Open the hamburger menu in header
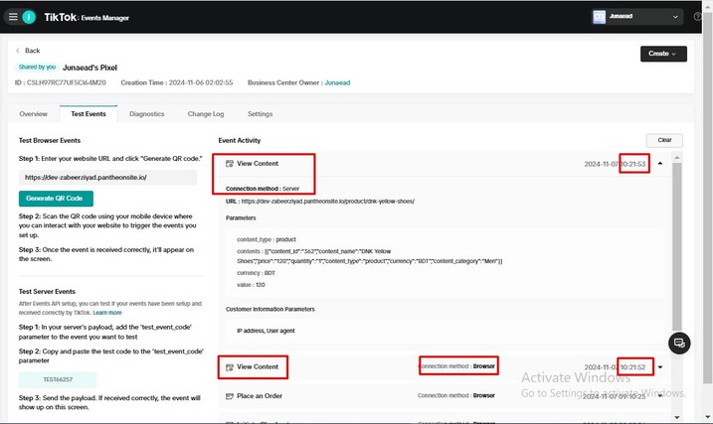Viewport: 713px width, 424px height. (13, 17)
